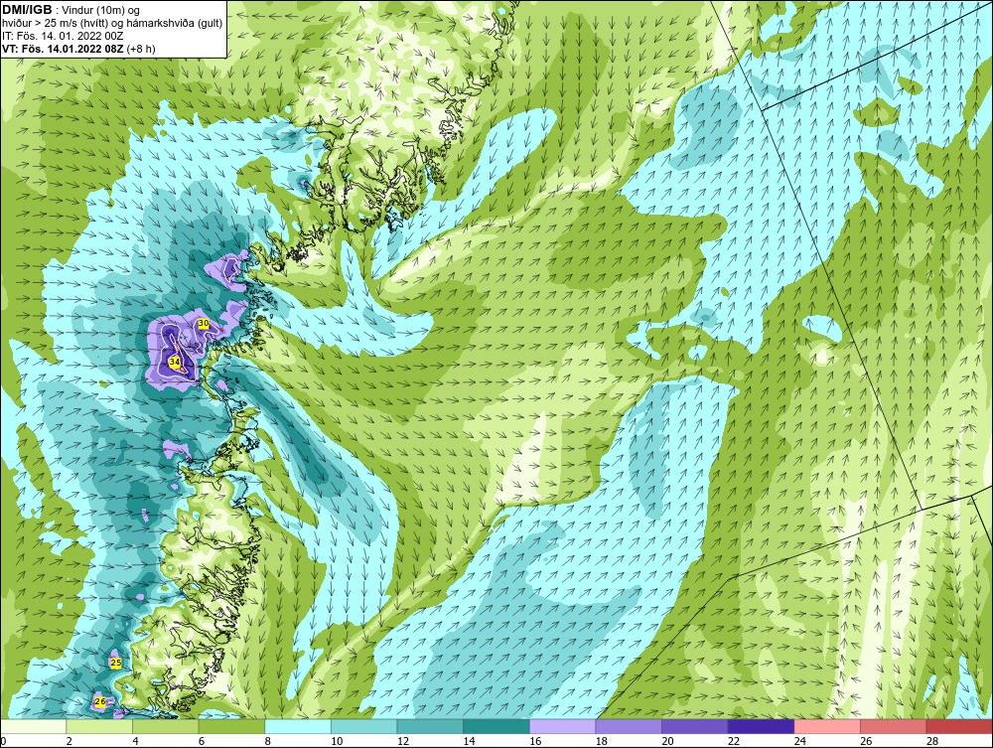993x748 pixels.
Task: Select the 14–16 m/s dark teal swatch
Action: coord(496,726)
